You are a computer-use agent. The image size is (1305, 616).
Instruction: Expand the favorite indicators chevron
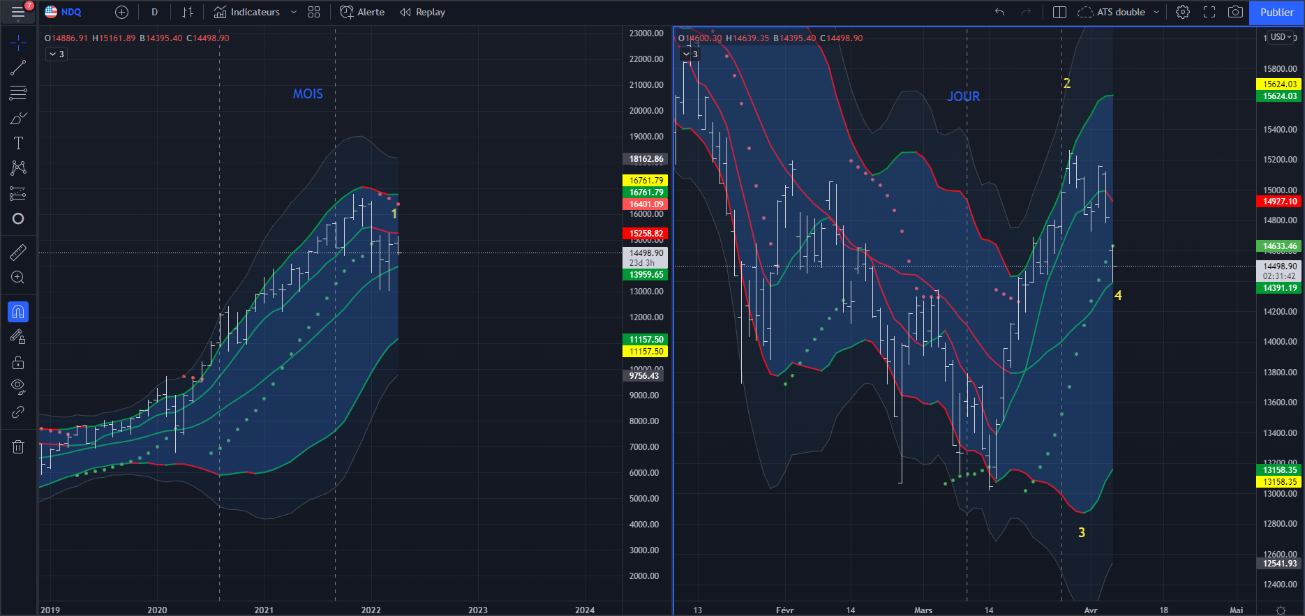click(x=294, y=12)
